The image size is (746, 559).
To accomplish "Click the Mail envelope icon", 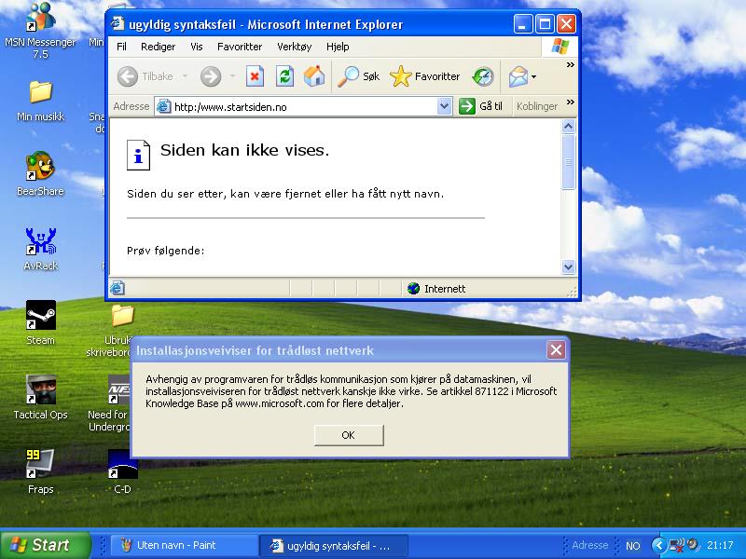I will 518,76.
